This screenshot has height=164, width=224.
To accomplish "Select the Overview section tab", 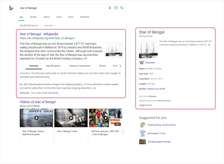I will 34,66.
